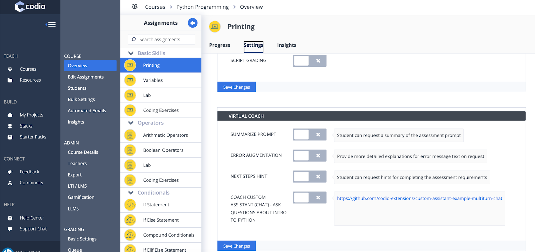Screen dimensions: 535x252
Task: Click the blue back arrow beside Assignments
Action: [x=193, y=23]
